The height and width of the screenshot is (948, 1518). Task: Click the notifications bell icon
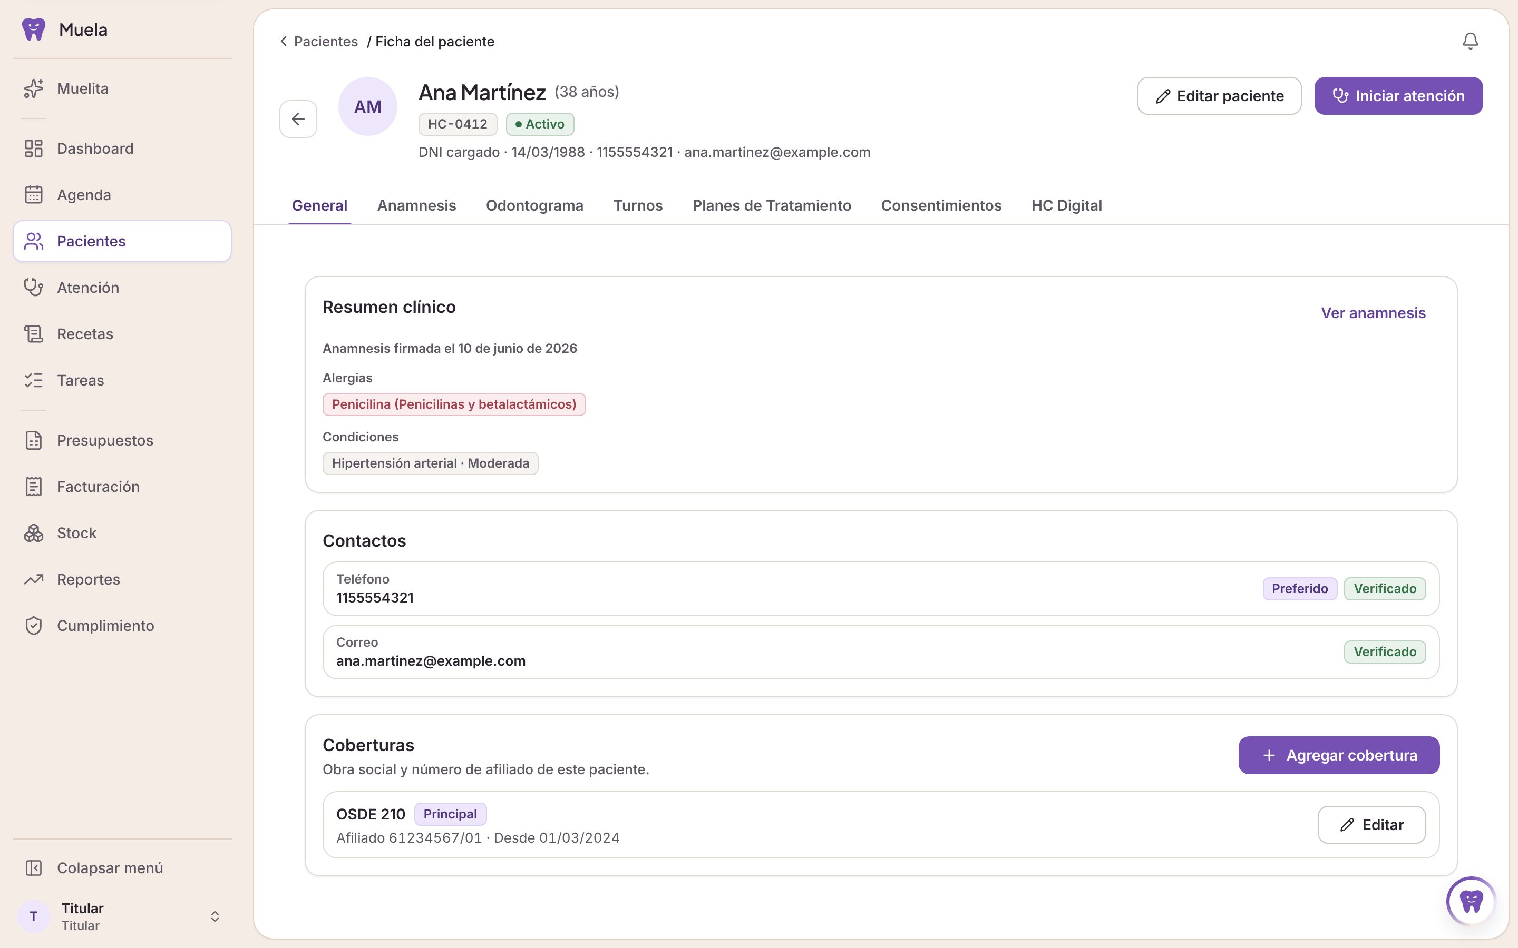[x=1471, y=42]
